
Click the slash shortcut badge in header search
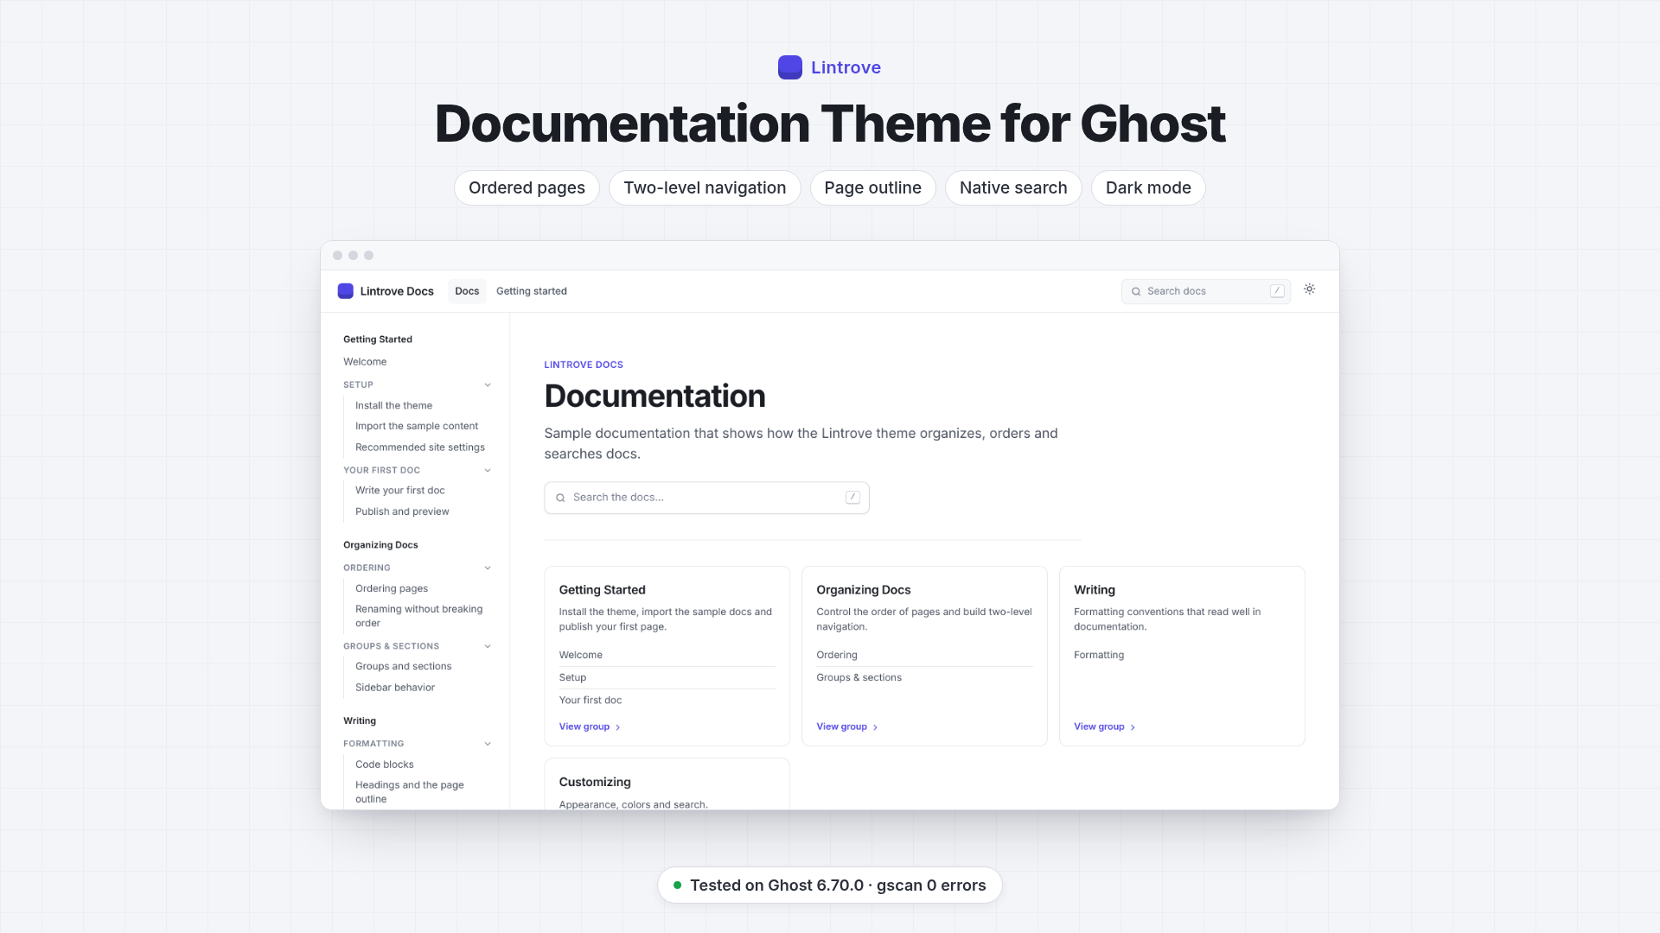pyautogui.click(x=1277, y=291)
